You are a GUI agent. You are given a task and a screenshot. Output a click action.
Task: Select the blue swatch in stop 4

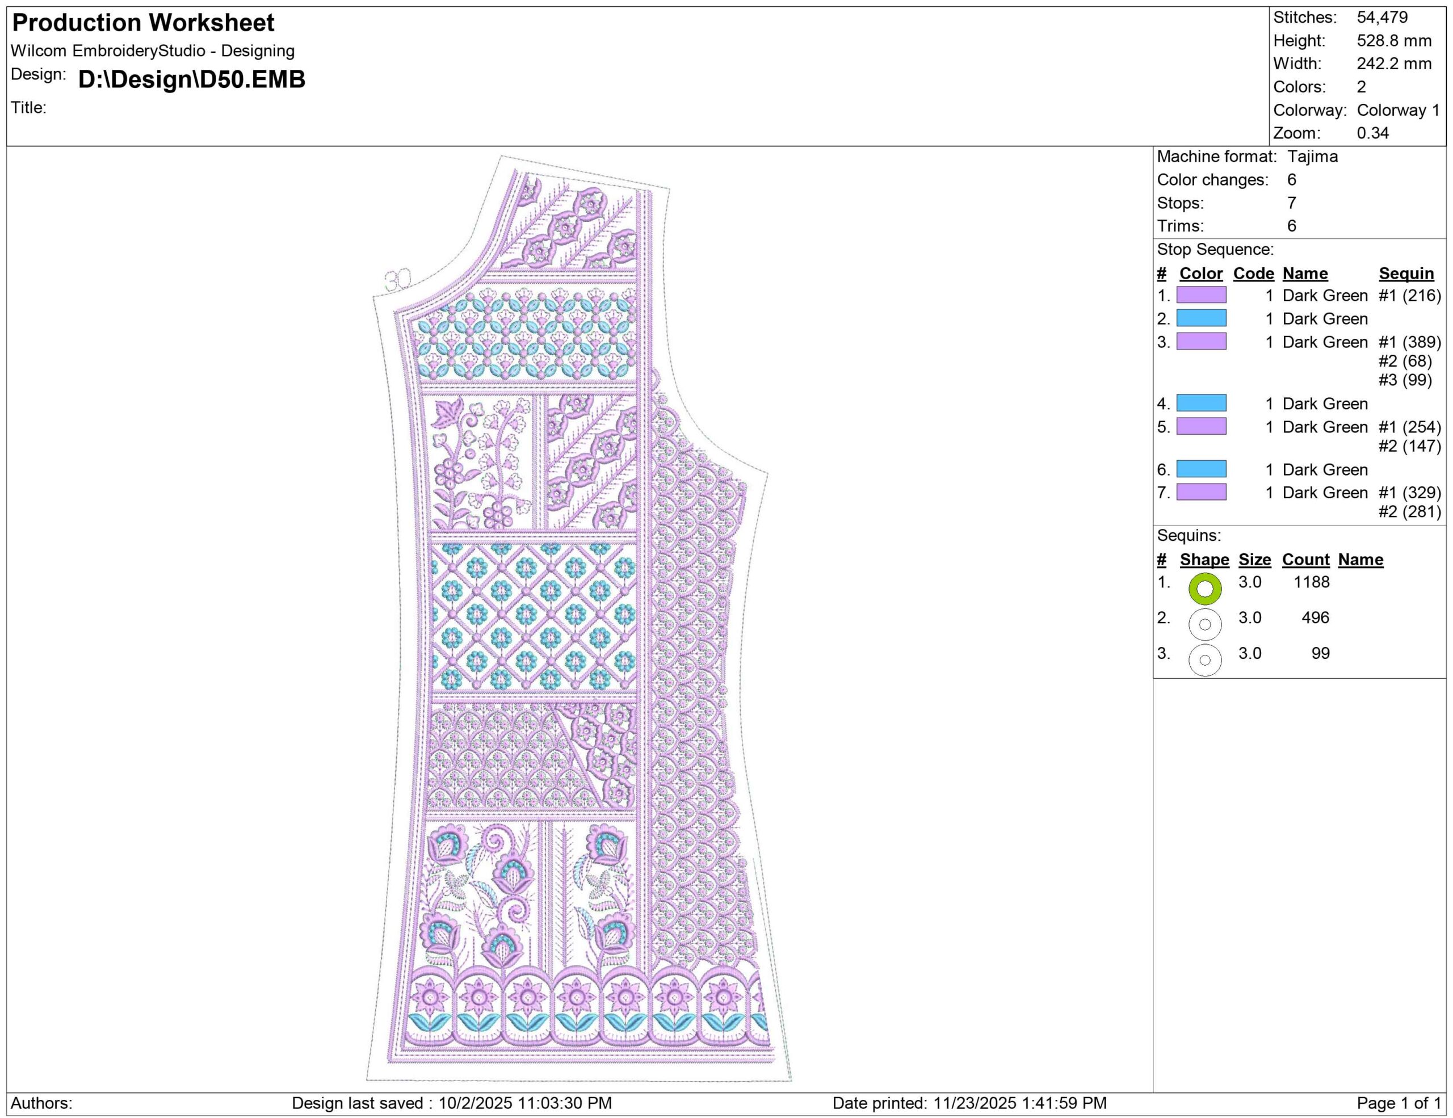pyautogui.click(x=1201, y=403)
